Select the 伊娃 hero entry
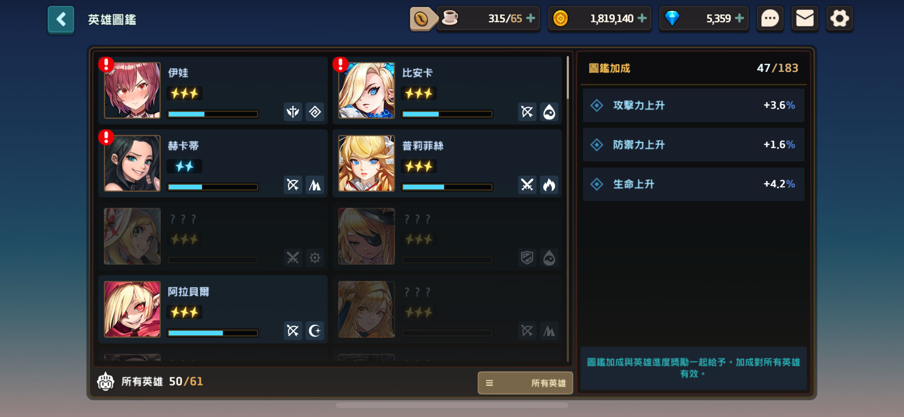Screen dimensions: 904x417 click(213, 90)
